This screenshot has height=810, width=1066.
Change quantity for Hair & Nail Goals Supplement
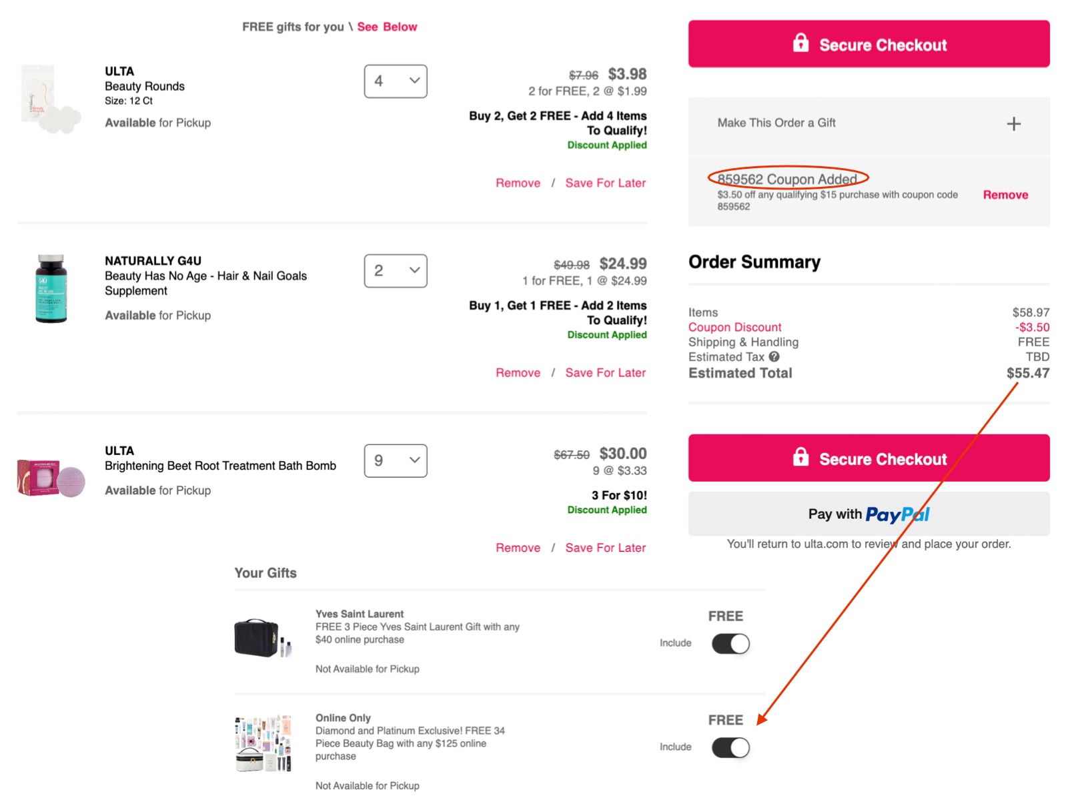point(396,271)
